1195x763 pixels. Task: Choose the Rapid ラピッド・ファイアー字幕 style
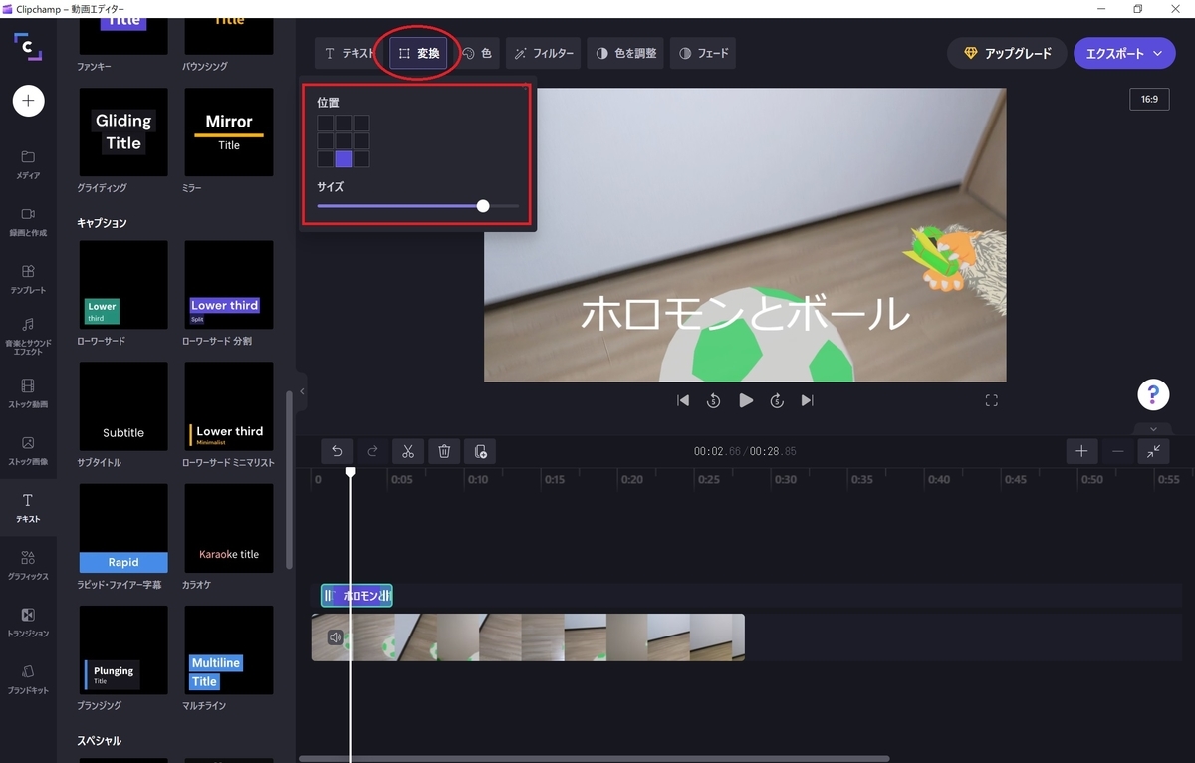pyautogui.click(x=123, y=528)
